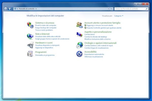Click Aggiungi o rimuovi account utente
The image size is (152, 101).
100,25
